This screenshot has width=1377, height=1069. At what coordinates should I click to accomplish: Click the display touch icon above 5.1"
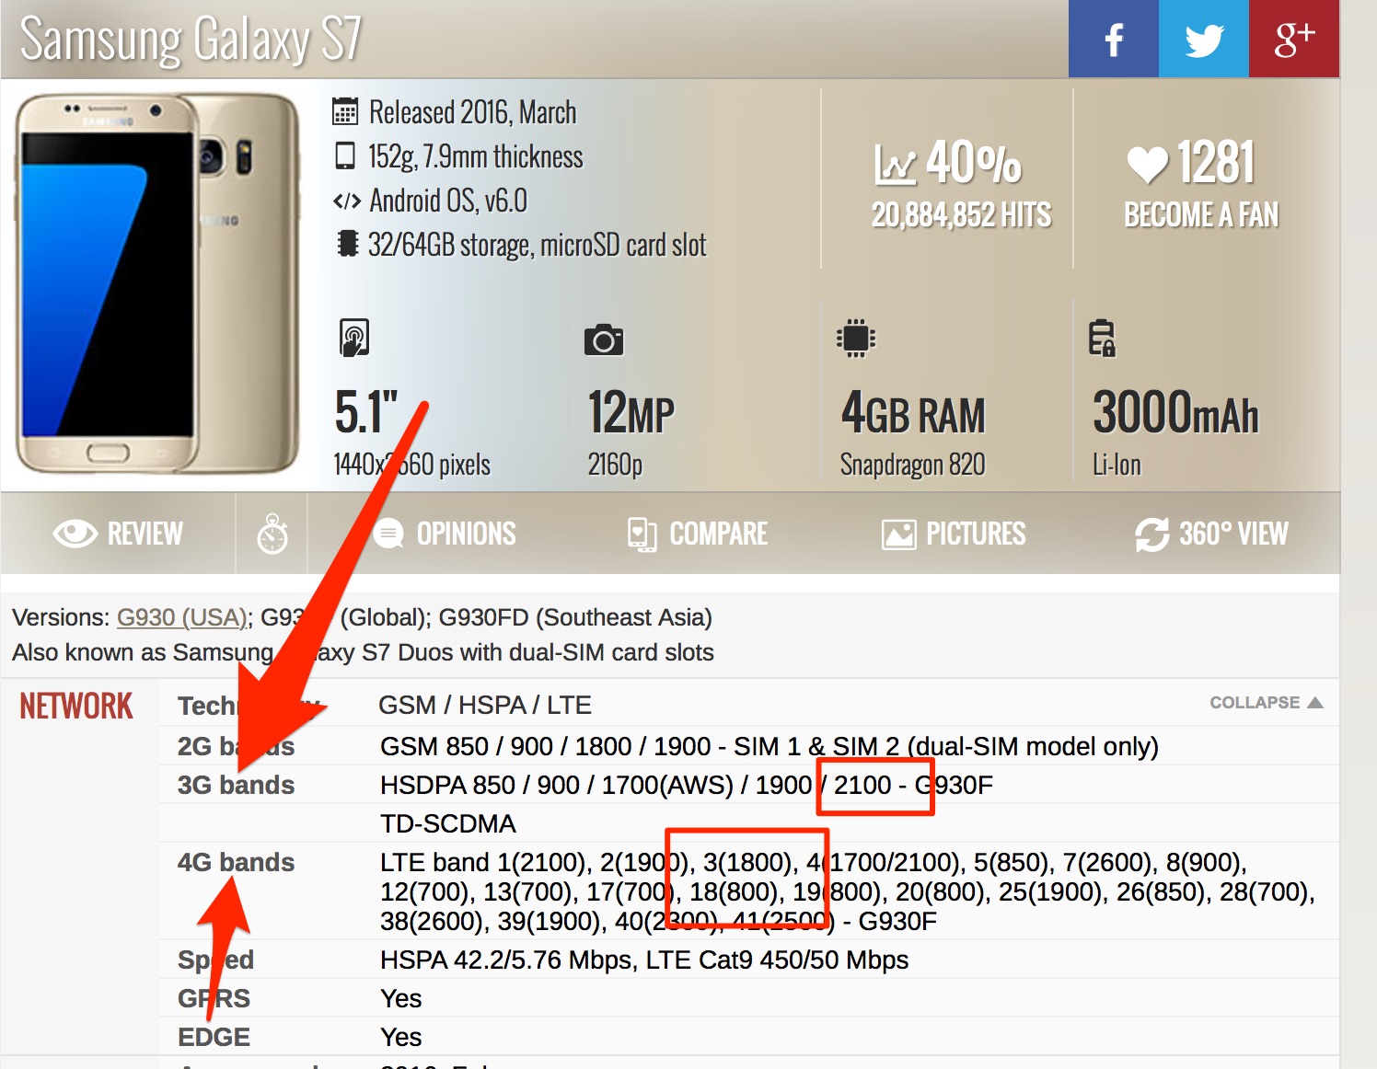tap(354, 338)
